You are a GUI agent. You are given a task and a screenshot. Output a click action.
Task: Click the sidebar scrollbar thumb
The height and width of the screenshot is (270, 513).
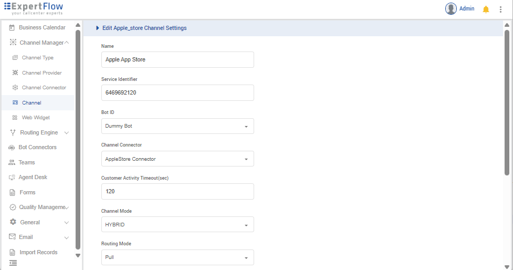tap(78, 140)
